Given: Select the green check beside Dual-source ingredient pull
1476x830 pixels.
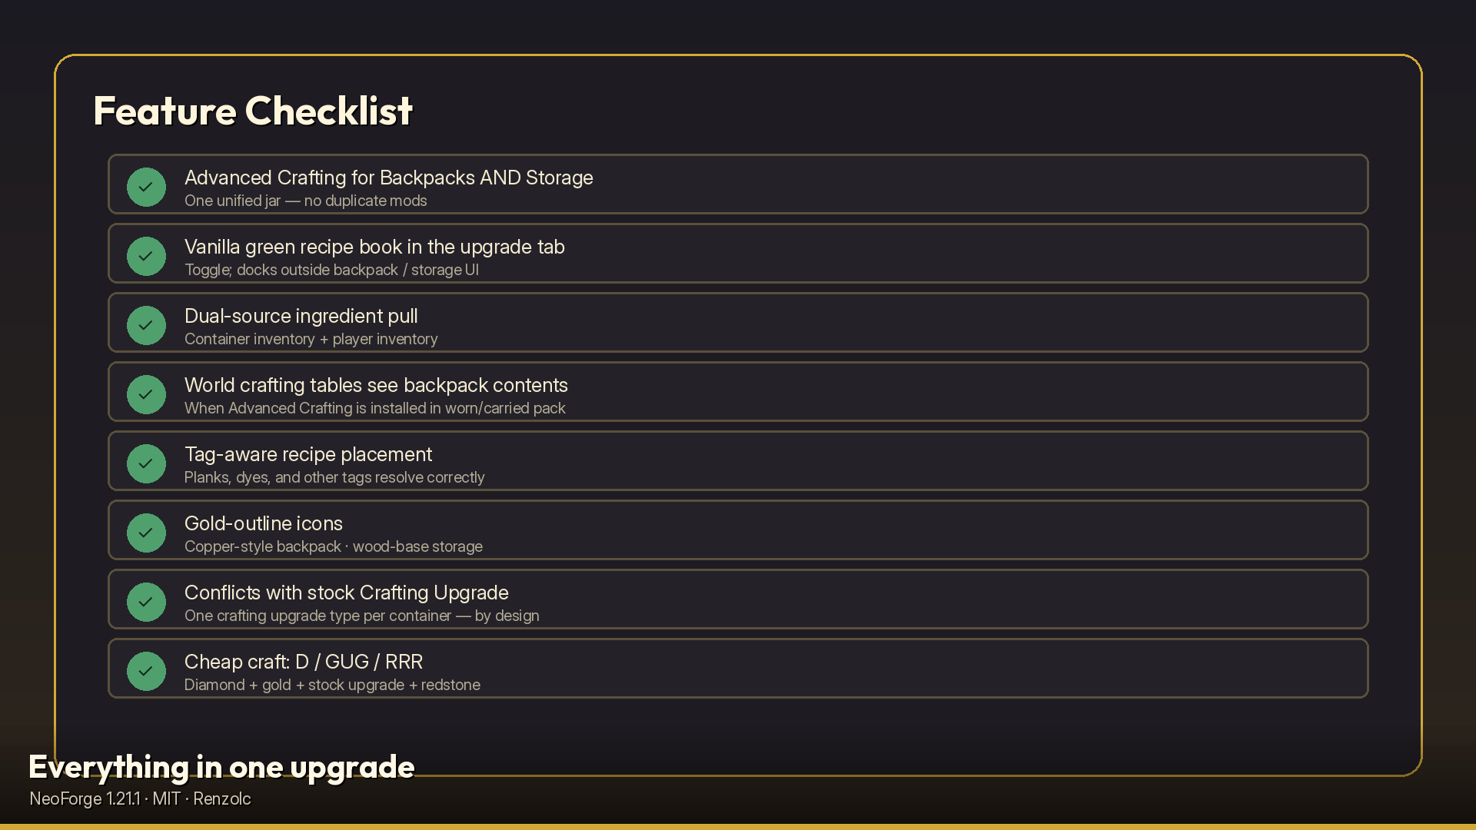Looking at the screenshot, I should tap(146, 325).
